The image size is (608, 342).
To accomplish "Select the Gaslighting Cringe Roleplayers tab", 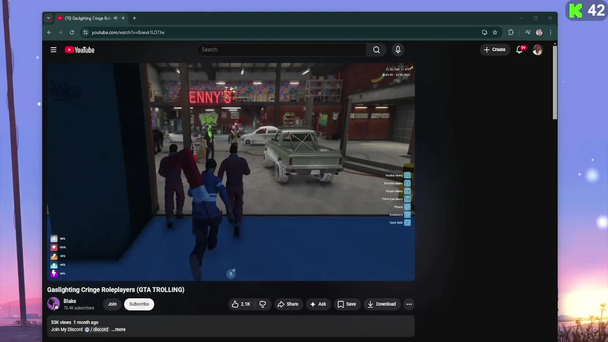I will click(x=87, y=18).
